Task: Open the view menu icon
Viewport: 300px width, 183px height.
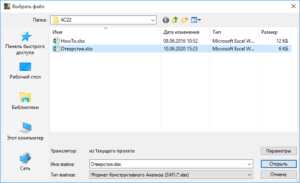Action: [x=196, y=20]
